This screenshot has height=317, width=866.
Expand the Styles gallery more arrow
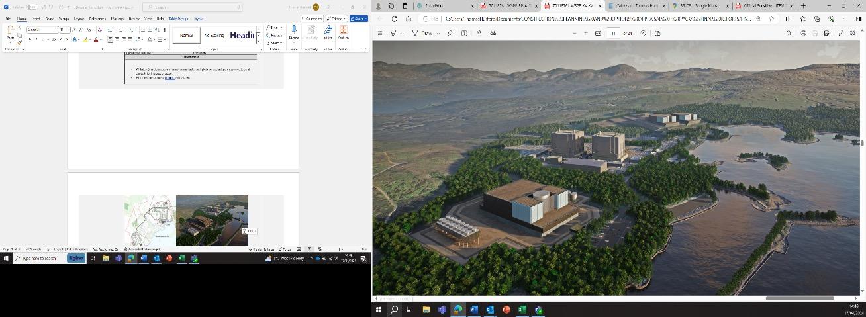258,42
